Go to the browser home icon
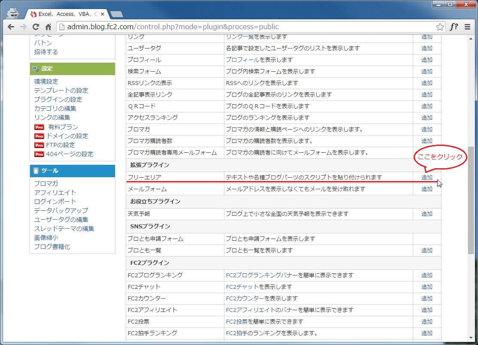 (48, 27)
